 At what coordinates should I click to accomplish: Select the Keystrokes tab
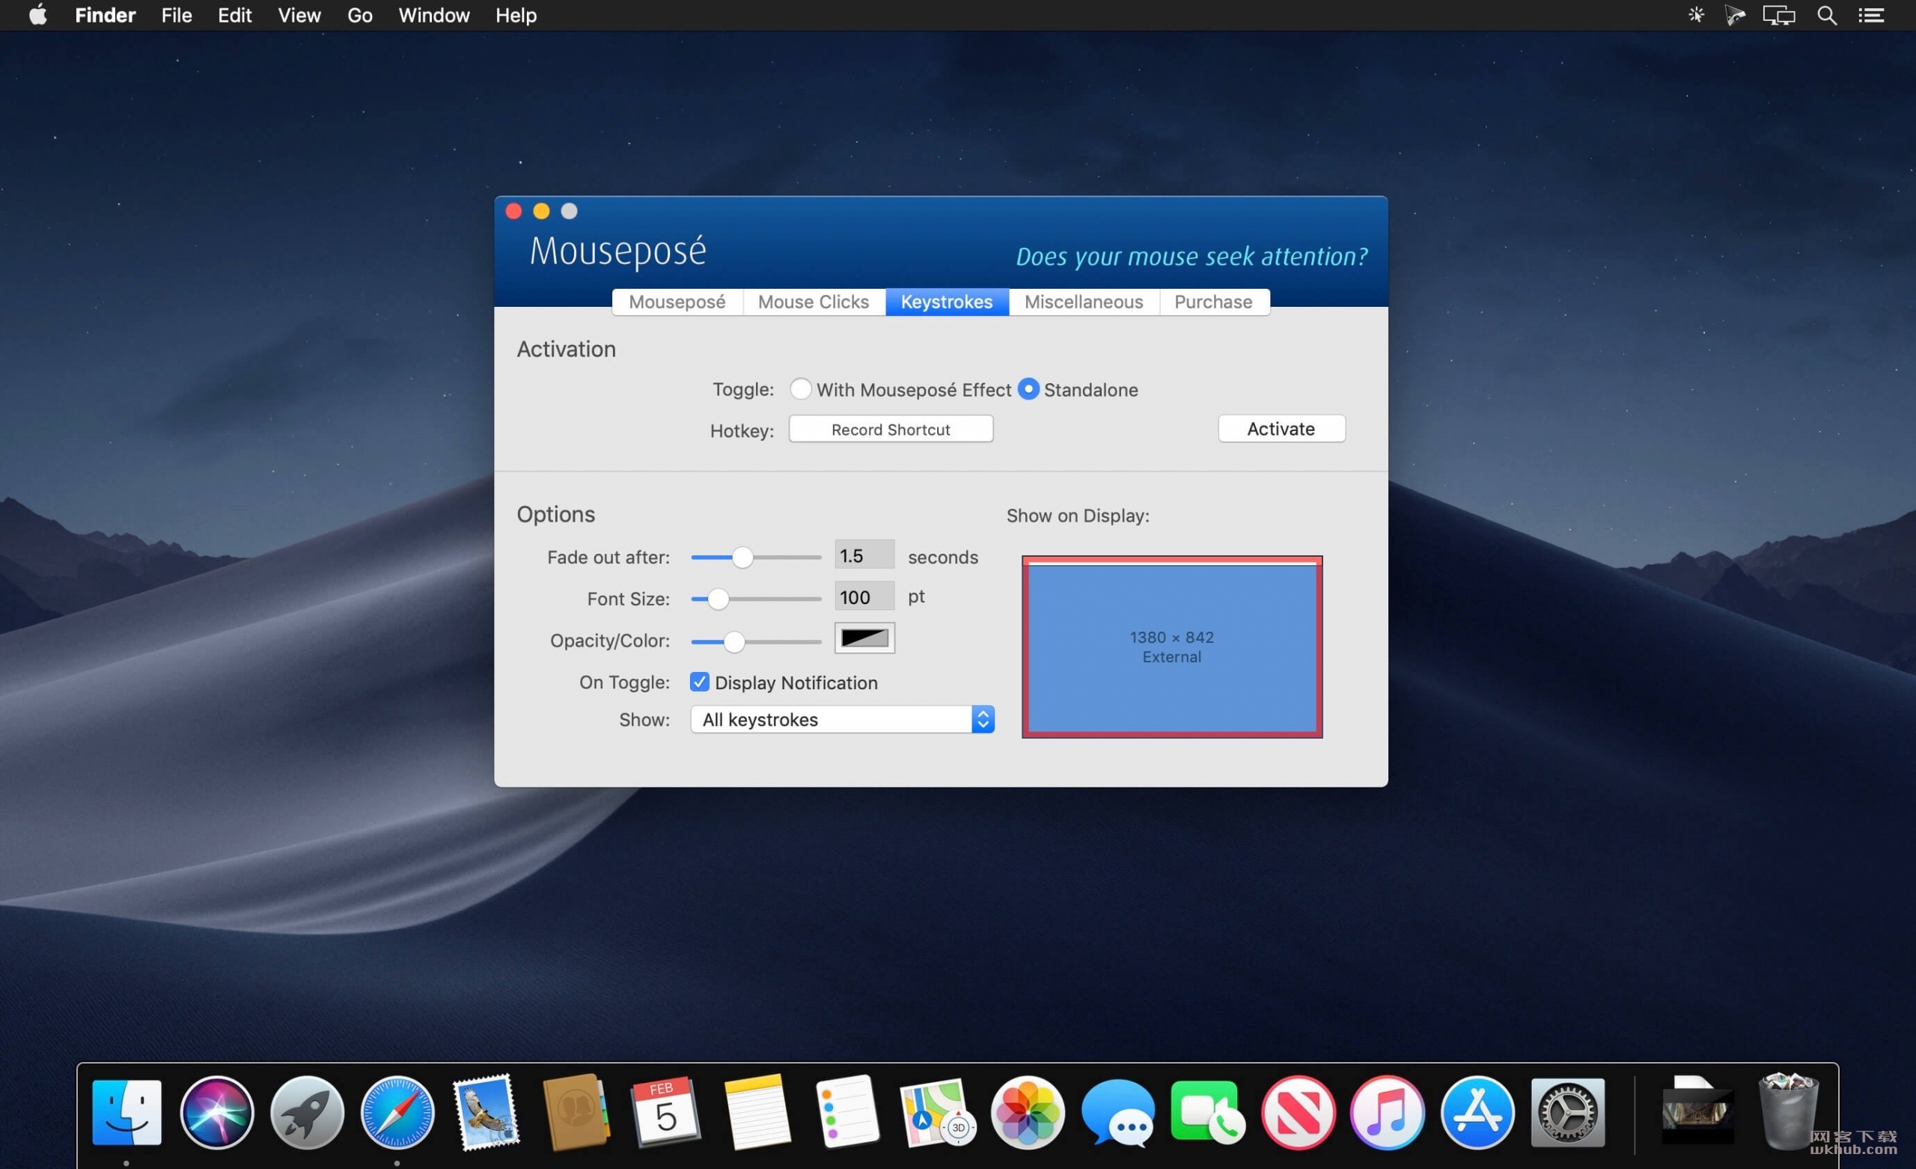[946, 302]
